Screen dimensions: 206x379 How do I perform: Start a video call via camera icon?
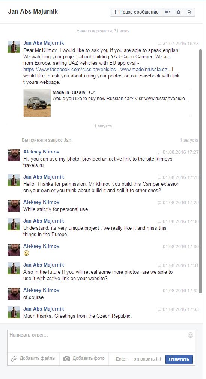pos(168,12)
